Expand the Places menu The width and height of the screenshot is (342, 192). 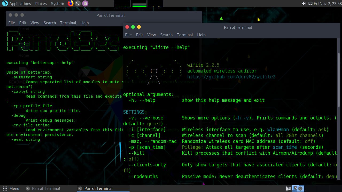pos(41,3)
